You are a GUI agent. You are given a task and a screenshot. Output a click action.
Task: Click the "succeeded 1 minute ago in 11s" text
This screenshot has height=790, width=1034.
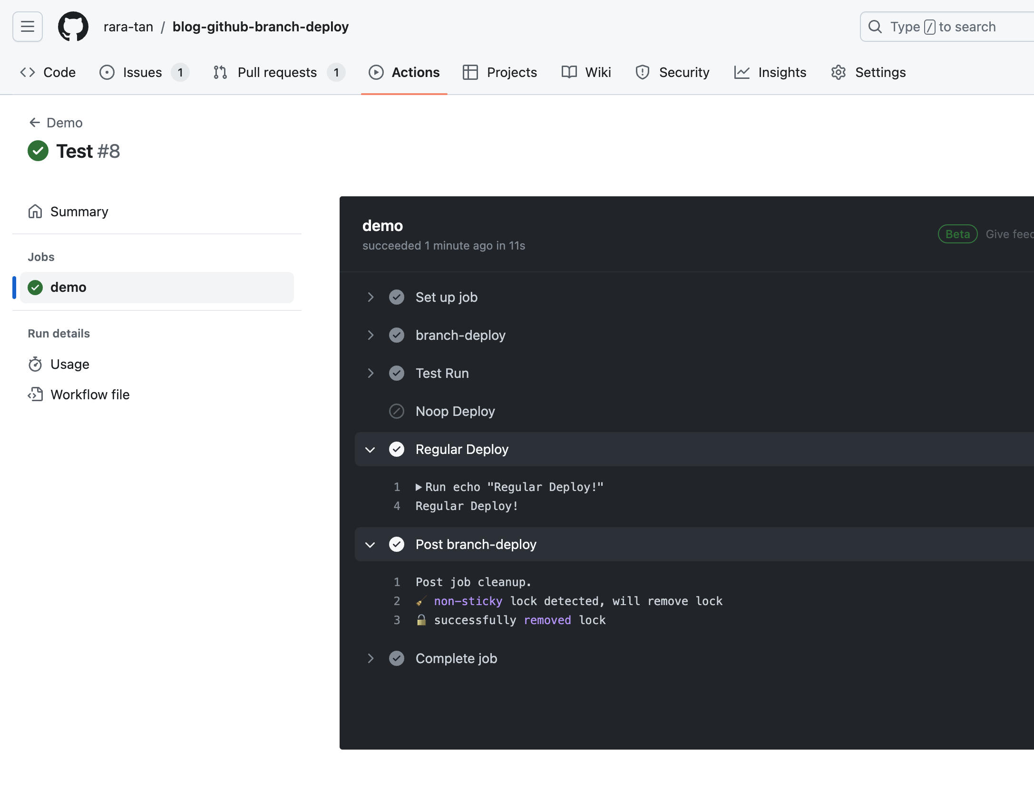coord(444,246)
